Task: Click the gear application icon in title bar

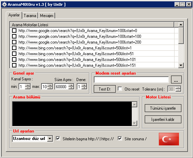Action: (x=4, y=4)
